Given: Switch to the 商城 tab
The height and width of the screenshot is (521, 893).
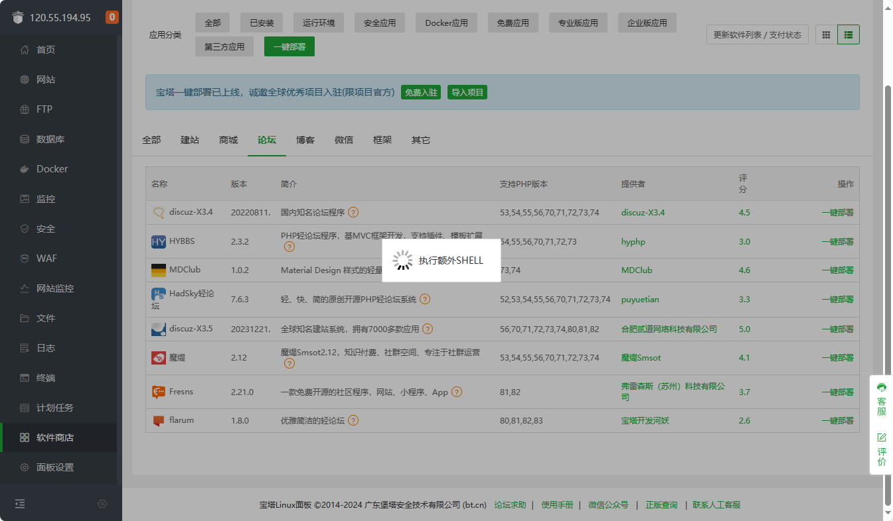Looking at the screenshot, I should 228,140.
